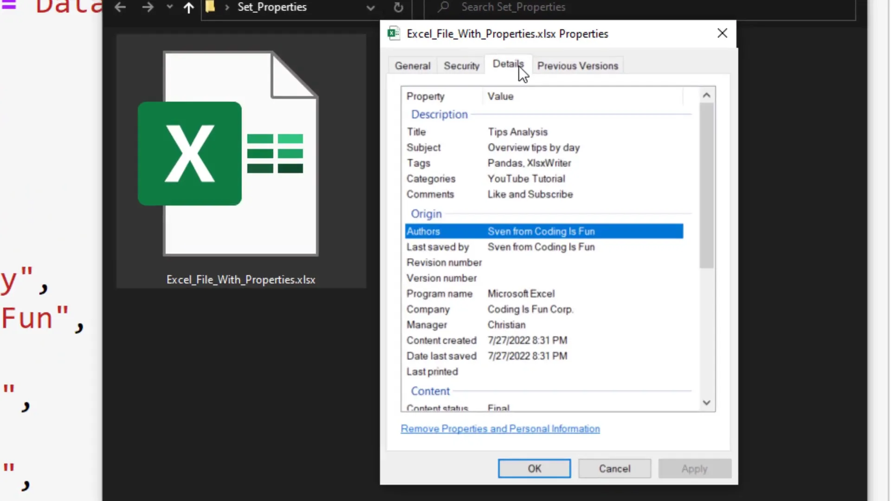891x501 pixels.
Task: Switch to the General tab
Action: pos(412,65)
